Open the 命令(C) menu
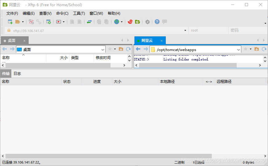The width and height of the screenshot is (268, 166). (62, 13)
